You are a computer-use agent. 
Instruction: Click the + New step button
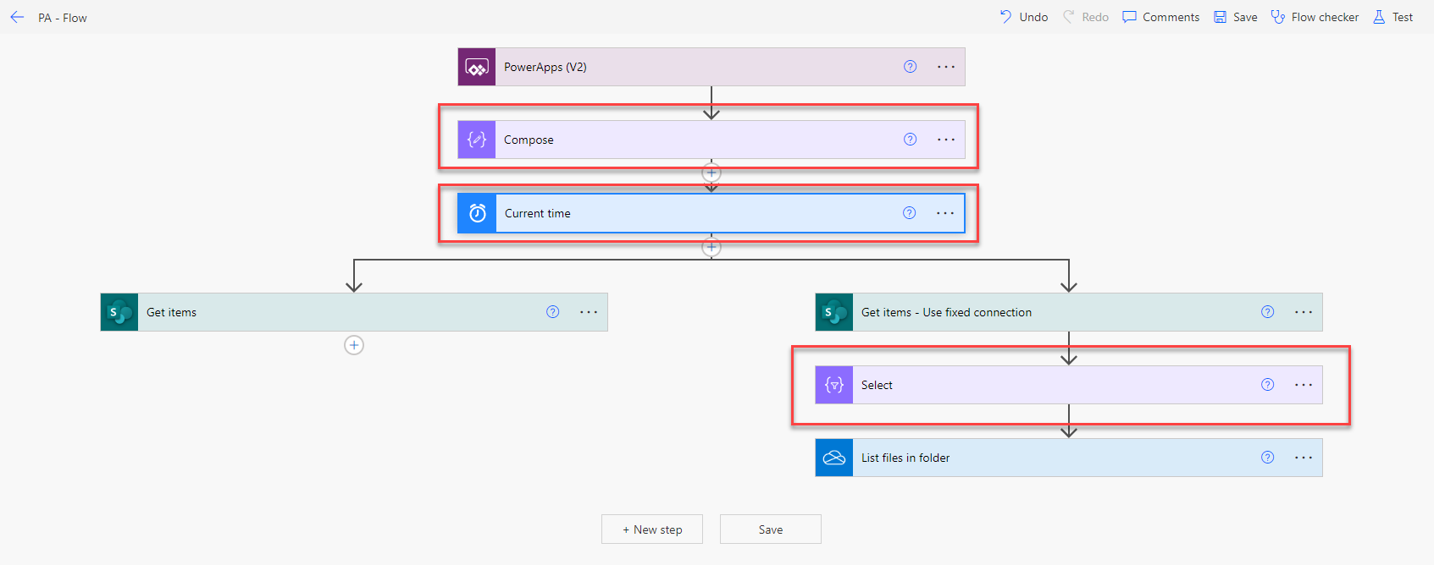coord(652,529)
